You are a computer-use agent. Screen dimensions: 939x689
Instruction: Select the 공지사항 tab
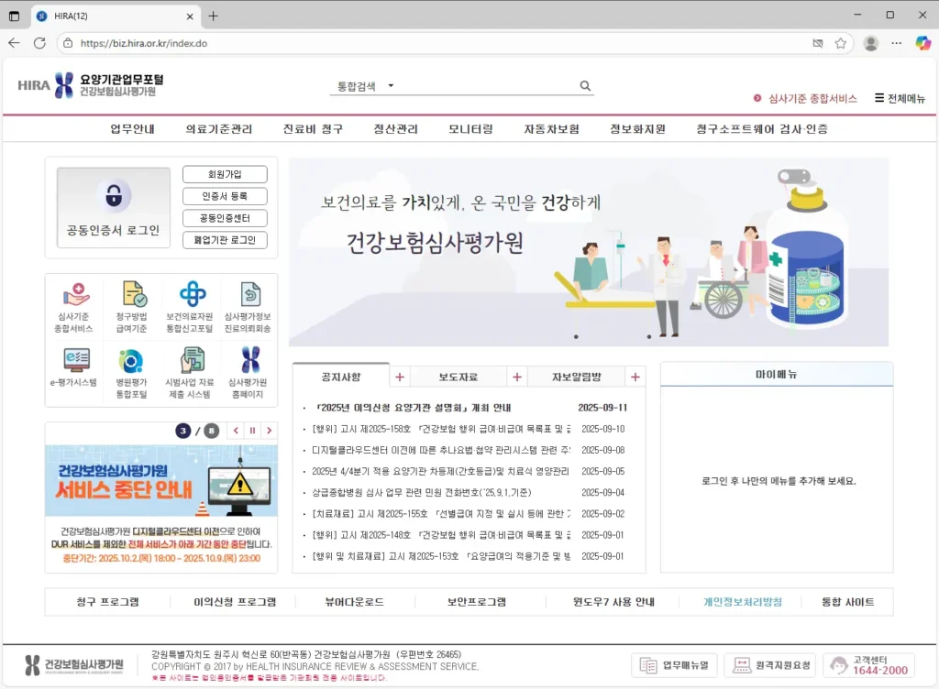pyautogui.click(x=341, y=377)
